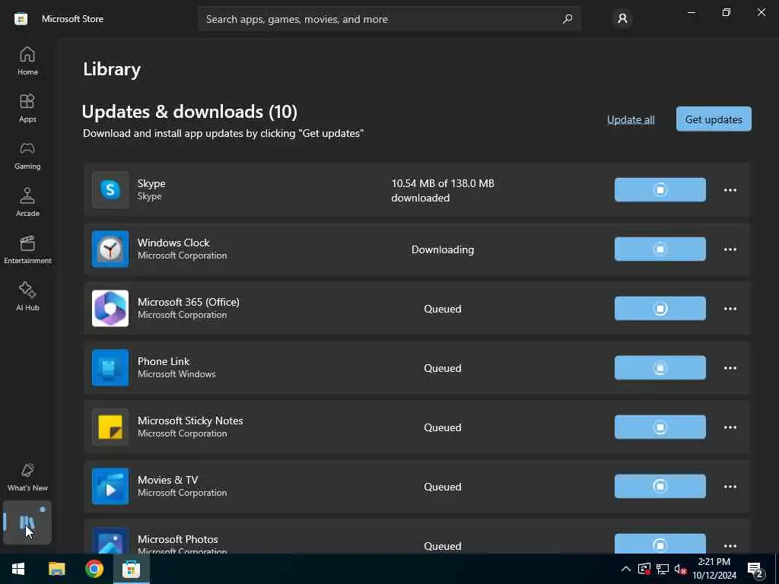
Task: Open the Windows Start menu
Action: (x=18, y=569)
